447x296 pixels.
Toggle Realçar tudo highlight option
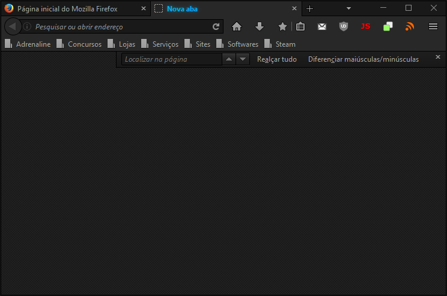276,59
